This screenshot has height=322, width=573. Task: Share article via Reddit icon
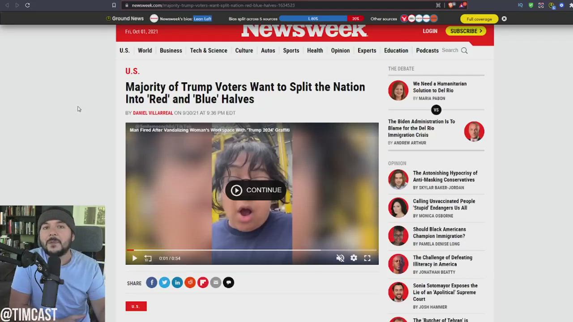click(x=190, y=283)
